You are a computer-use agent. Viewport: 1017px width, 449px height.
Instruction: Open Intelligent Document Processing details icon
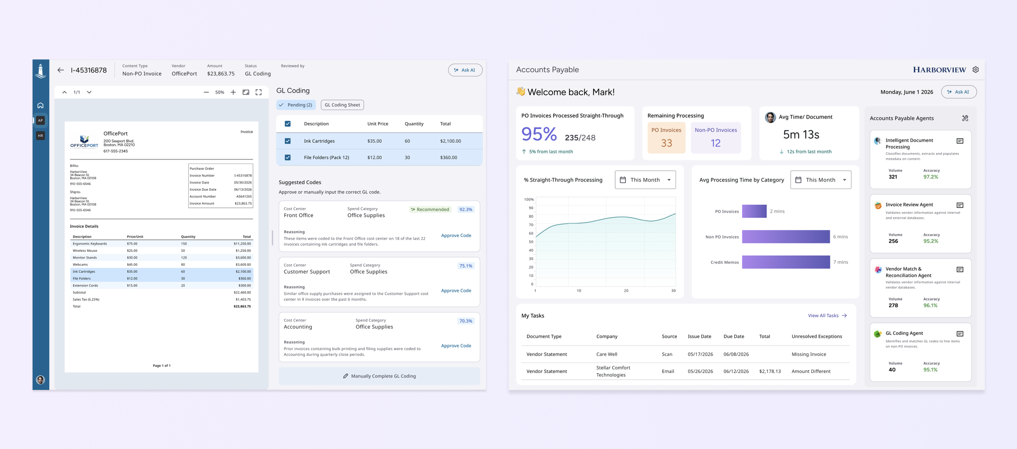(x=960, y=141)
